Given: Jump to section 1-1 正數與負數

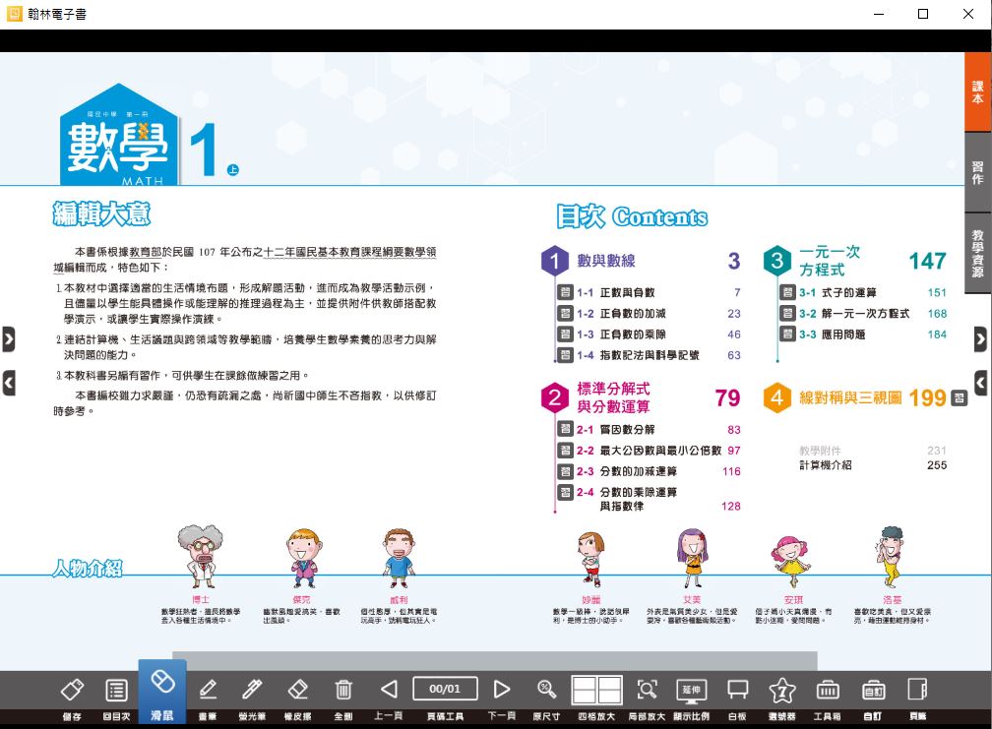Looking at the screenshot, I should 616,293.
